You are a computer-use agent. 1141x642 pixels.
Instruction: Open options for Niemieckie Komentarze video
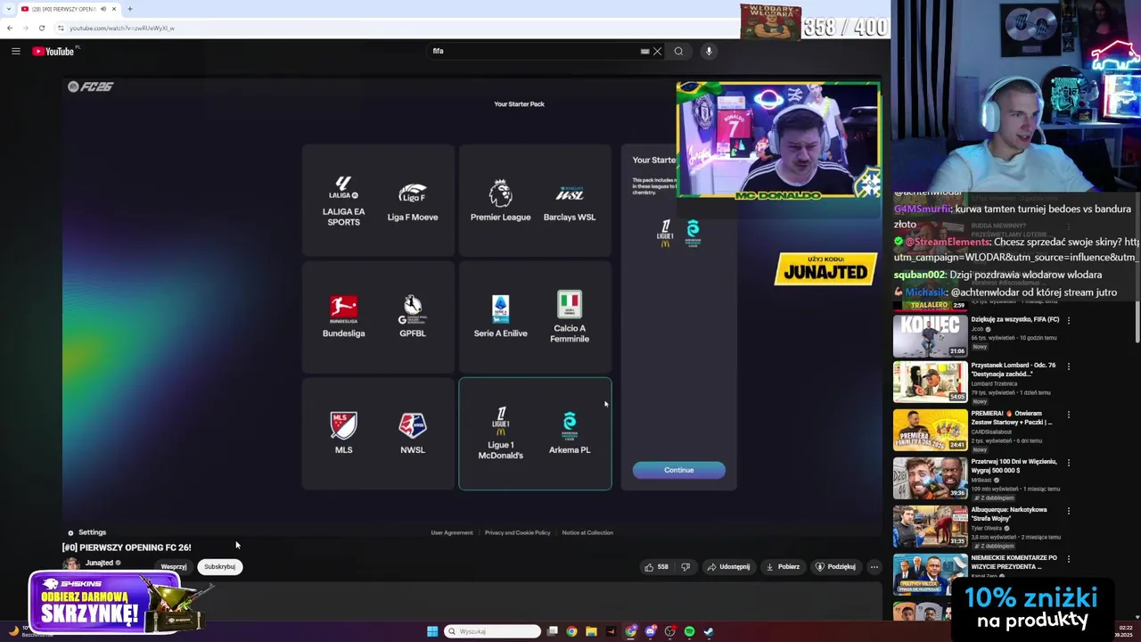point(1068,559)
